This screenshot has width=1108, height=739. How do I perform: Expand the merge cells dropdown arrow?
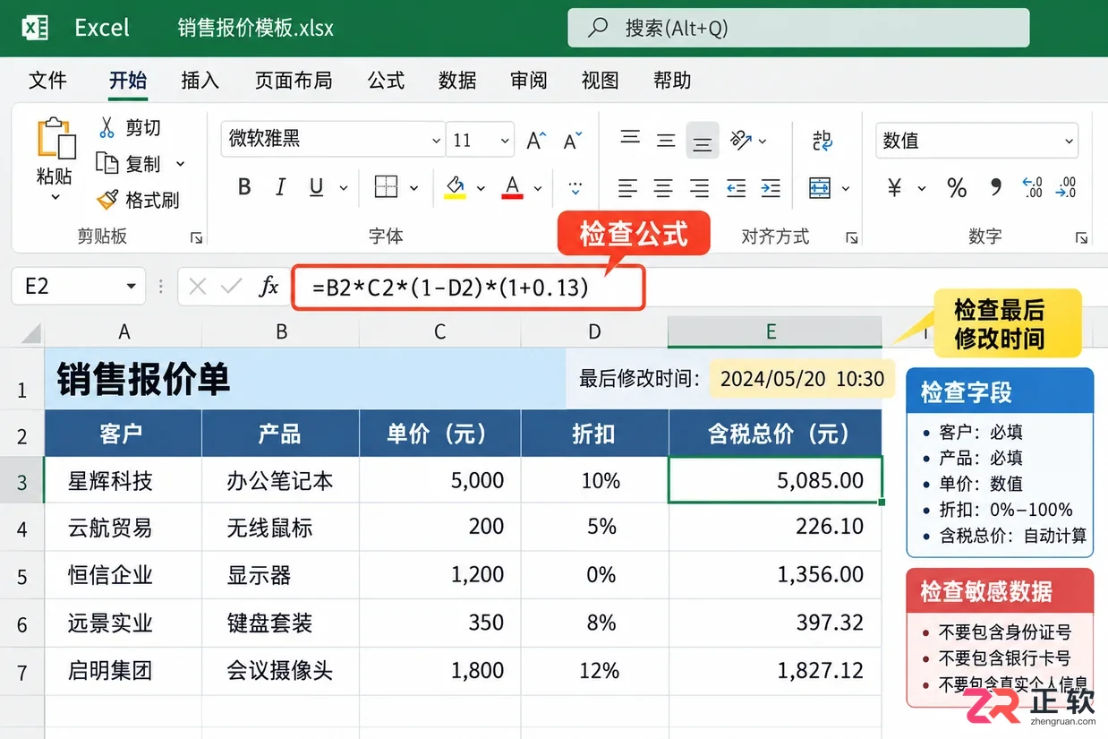(846, 189)
